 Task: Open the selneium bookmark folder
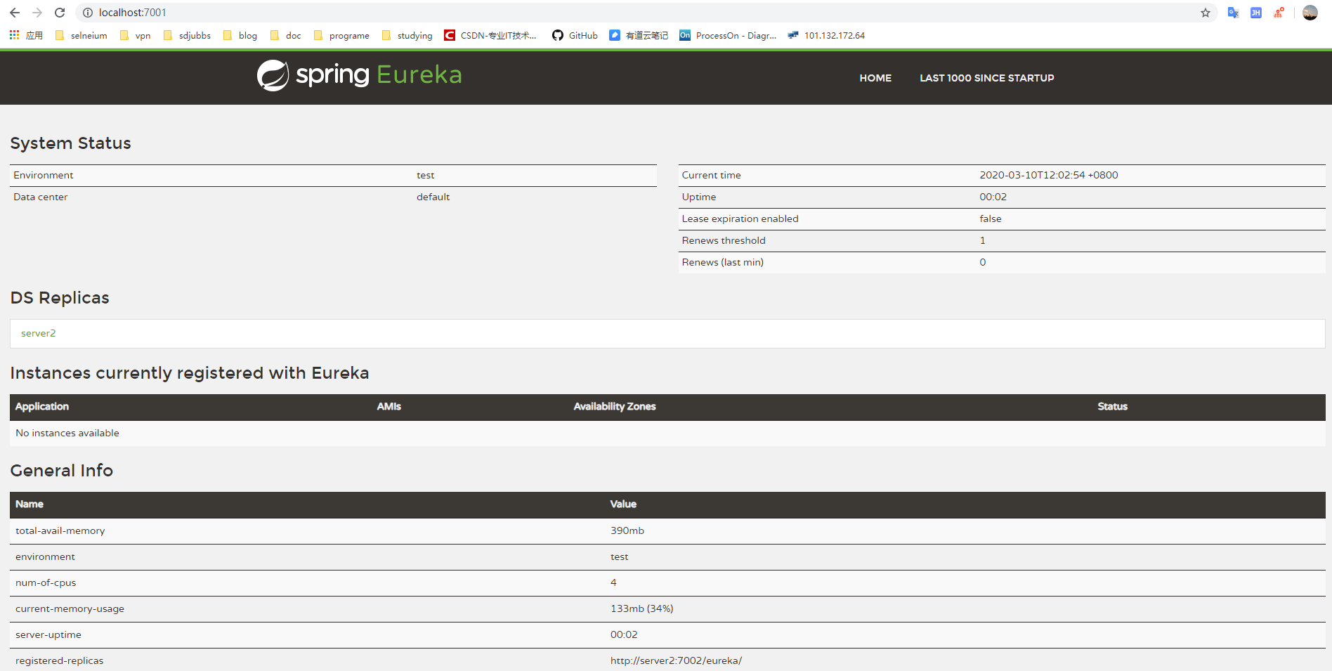coord(81,35)
